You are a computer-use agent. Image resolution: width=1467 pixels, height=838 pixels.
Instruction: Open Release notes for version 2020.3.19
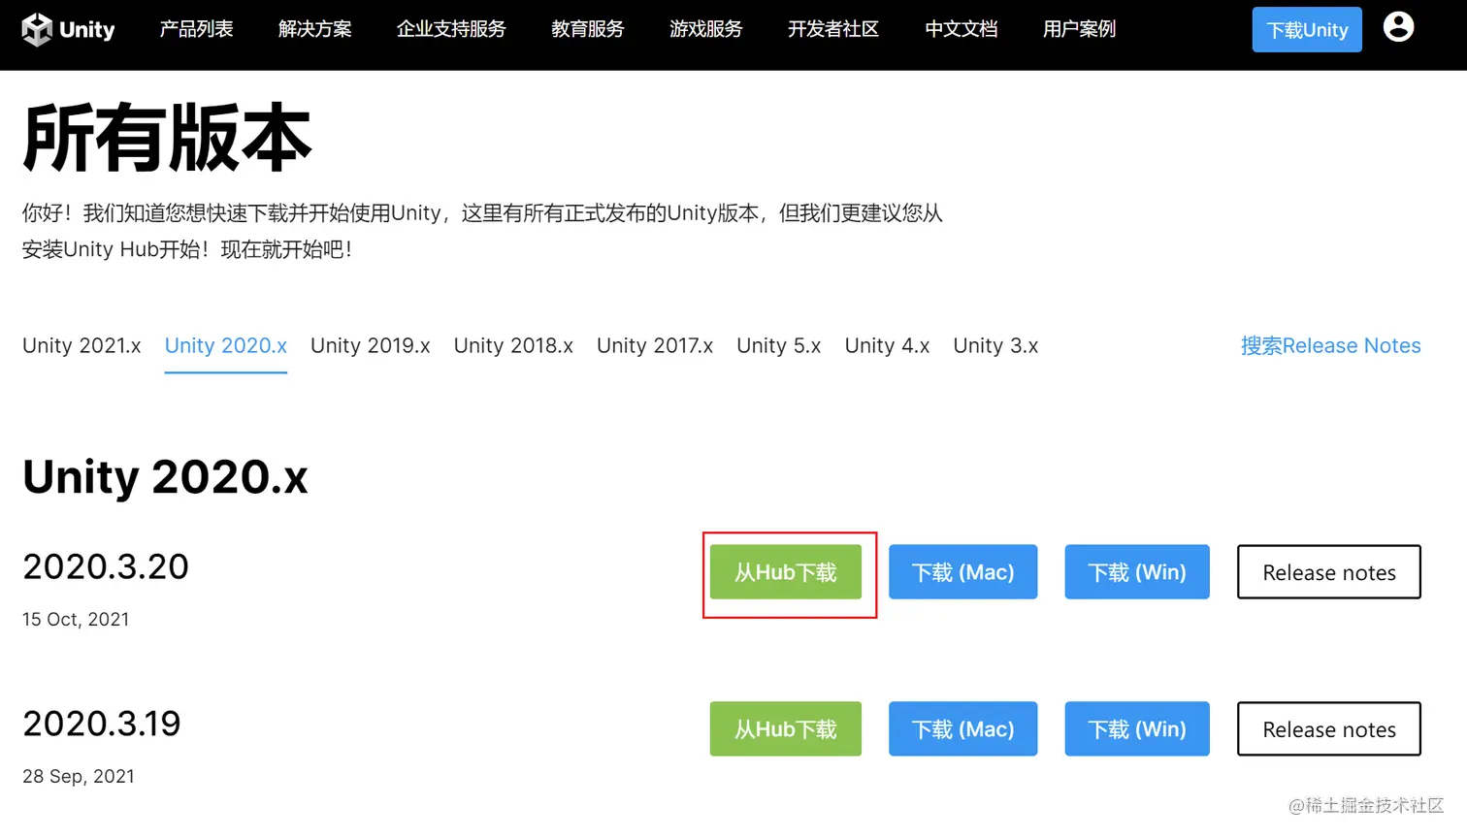coord(1329,729)
